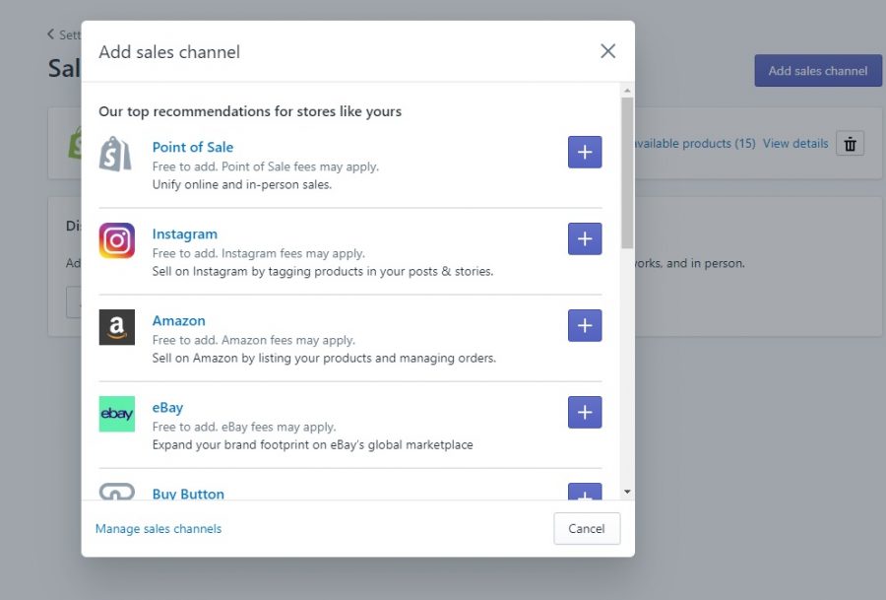This screenshot has width=886, height=600.
Task: Click the dialog scrollbar down arrow
Action: [x=627, y=492]
